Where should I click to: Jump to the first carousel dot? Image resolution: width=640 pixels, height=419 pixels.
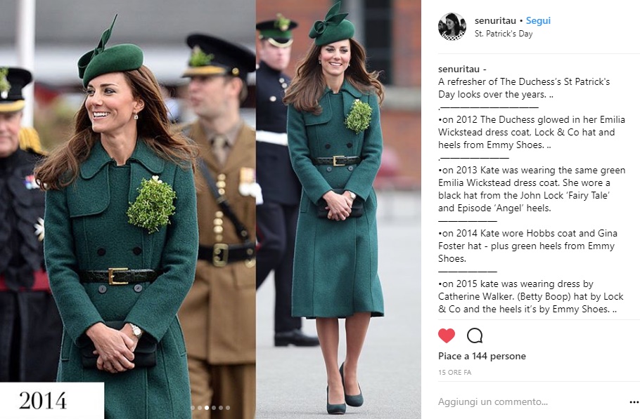click(x=193, y=408)
